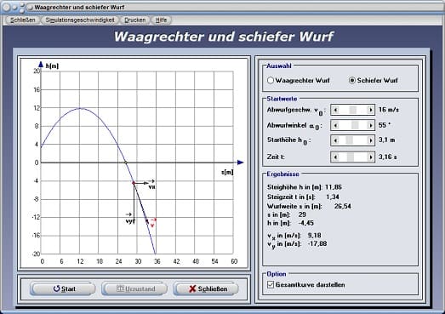Click the landing point marker on s axis
Viewport: 445px width, 314px height.
click(126, 163)
